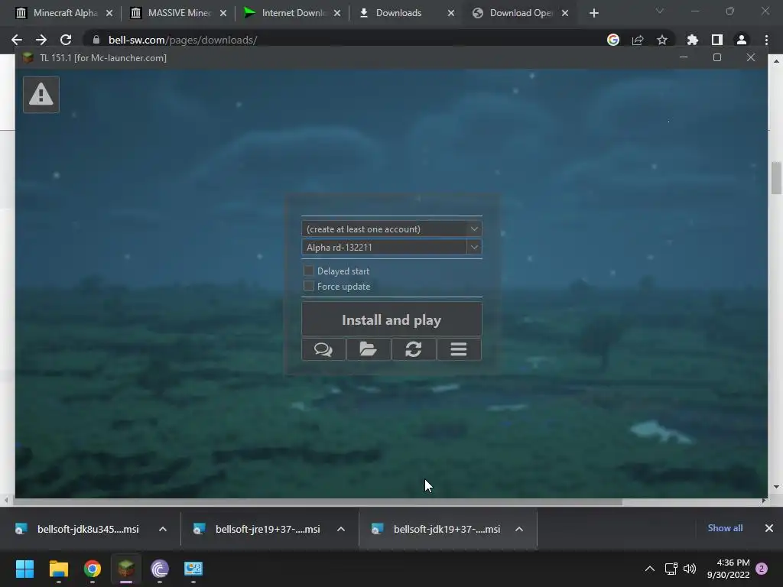Click Show all downloads link
Screen dimensions: 783x587
coord(725,528)
